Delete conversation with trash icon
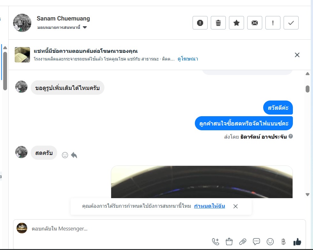The width and height of the screenshot is (313, 250). point(218,23)
